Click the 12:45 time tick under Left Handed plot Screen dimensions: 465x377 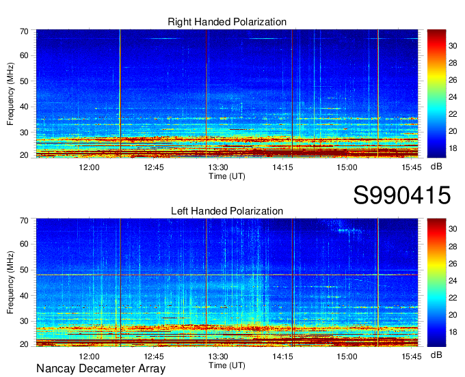[154, 357]
